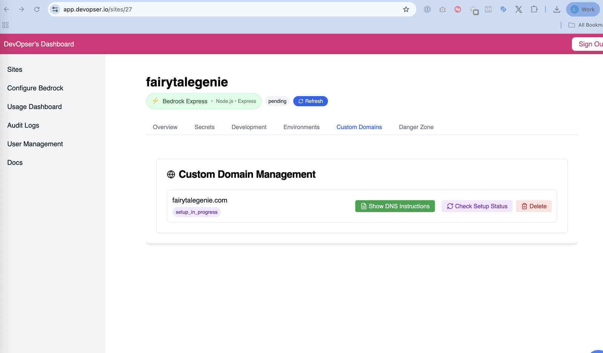The width and height of the screenshot is (603, 353).
Task: Open the Danger Zone tab
Action: [x=416, y=127]
